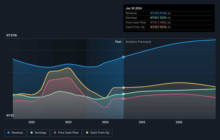Click the blue Revenue data point marker
Image resolution: width=220 pixels, height=140 pixels.
tap(124, 57)
